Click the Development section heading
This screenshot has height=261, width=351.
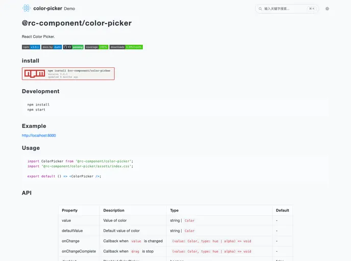(x=40, y=91)
